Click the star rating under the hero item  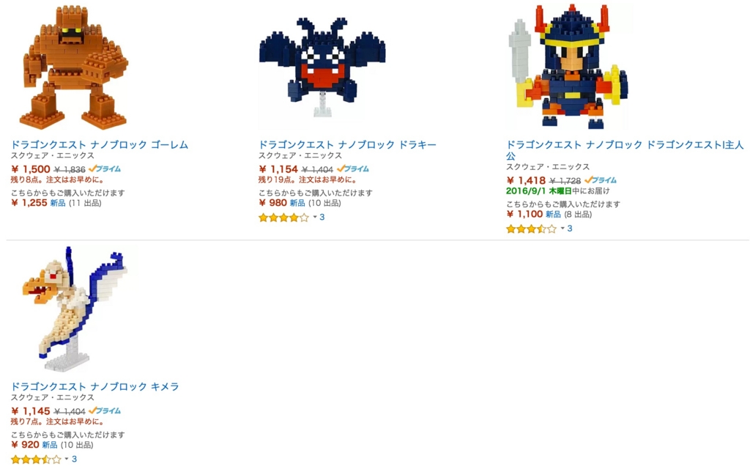(532, 229)
